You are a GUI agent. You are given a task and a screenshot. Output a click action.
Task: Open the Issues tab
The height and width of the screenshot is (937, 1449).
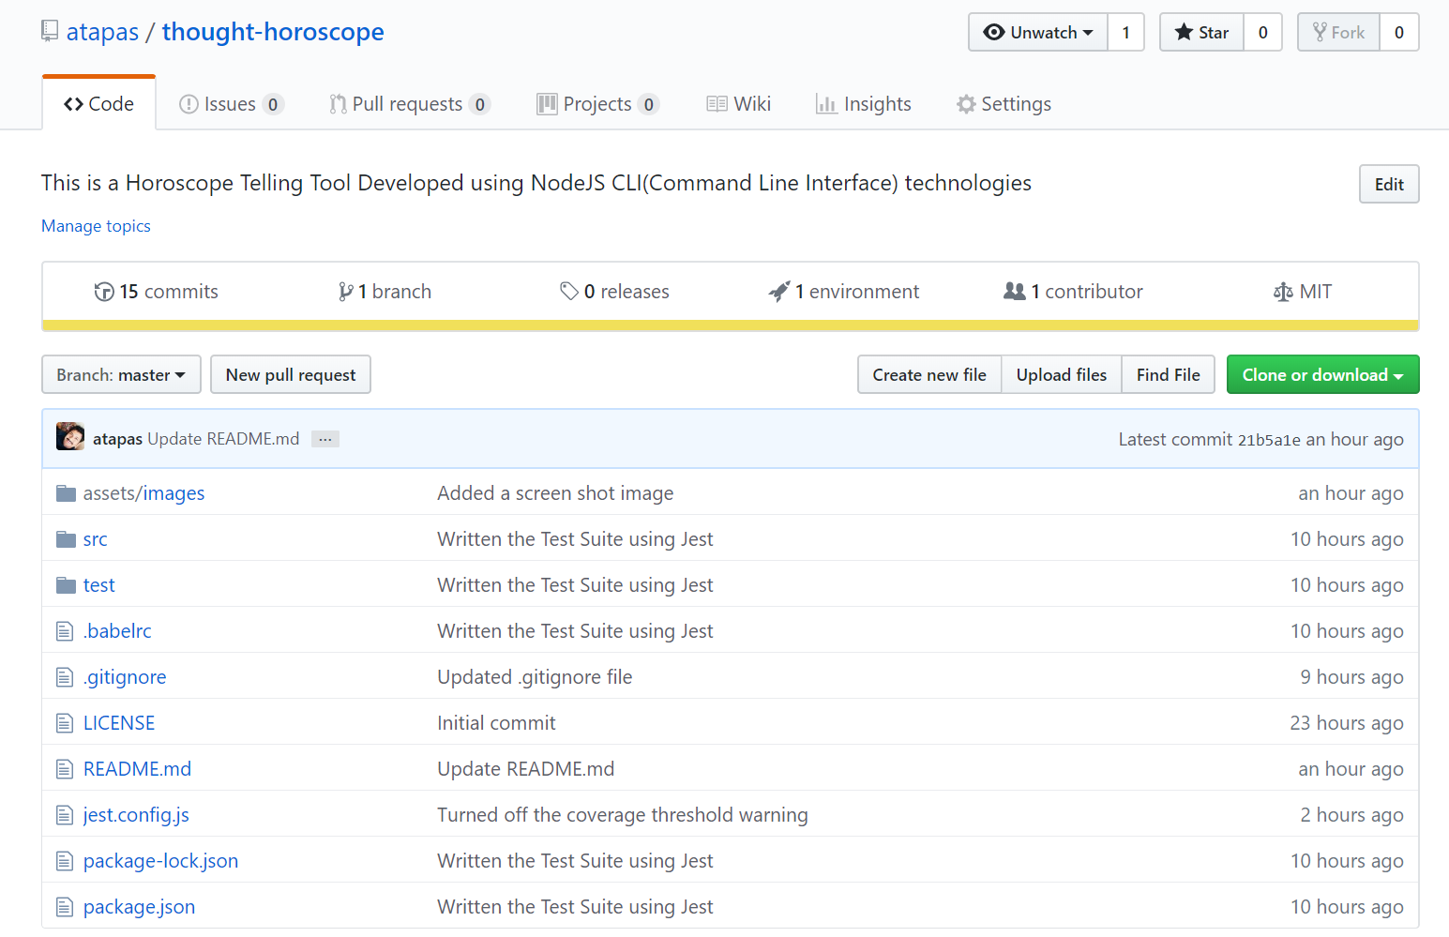click(232, 104)
